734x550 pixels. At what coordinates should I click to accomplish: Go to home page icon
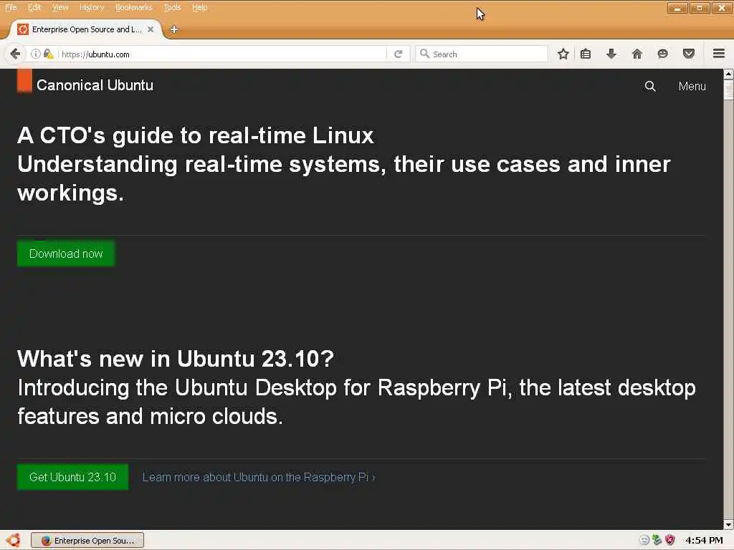click(x=637, y=54)
